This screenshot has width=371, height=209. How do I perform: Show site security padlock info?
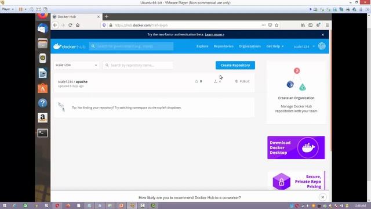(111, 25)
